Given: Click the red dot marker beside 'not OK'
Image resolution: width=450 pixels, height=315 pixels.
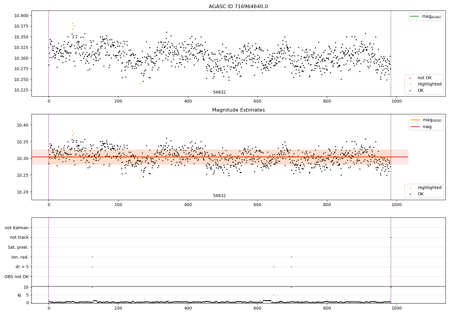Looking at the screenshot, I should click(410, 78).
